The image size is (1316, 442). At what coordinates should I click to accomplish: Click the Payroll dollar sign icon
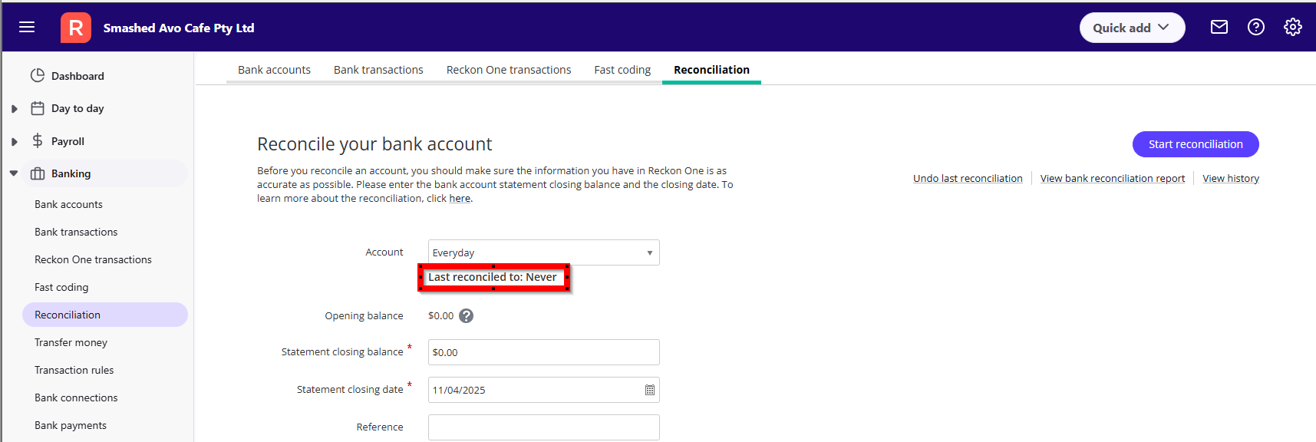[x=38, y=140]
